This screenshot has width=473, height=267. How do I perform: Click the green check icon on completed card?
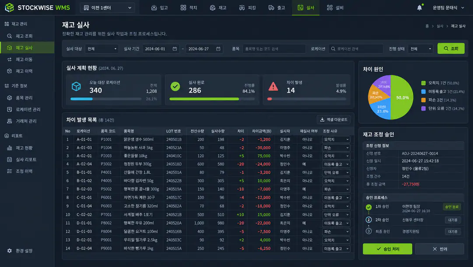coord(175,87)
